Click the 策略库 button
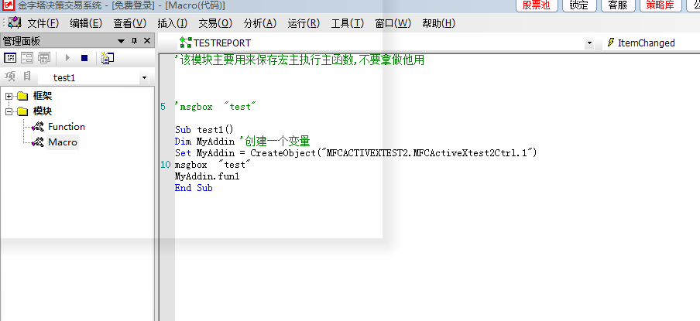The height and width of the screenshot is (321, 700). pyautogui.click(x=661, y=5)
